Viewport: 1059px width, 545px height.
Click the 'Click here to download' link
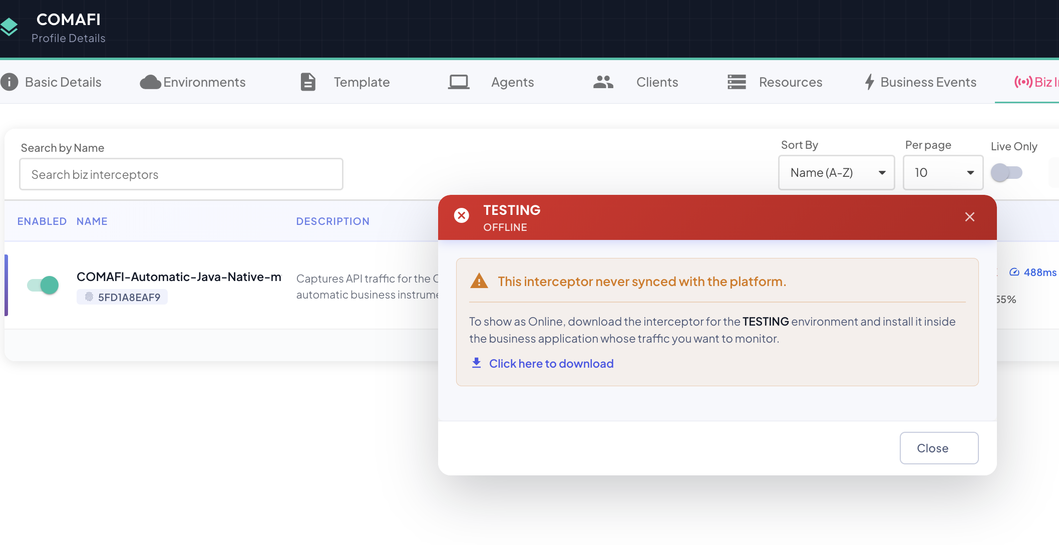click(x=551, y=363)
